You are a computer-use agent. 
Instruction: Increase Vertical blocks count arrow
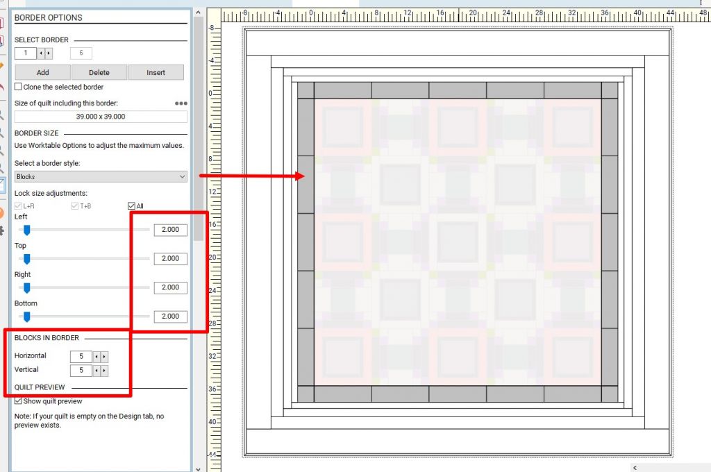[x=104, y=371]
